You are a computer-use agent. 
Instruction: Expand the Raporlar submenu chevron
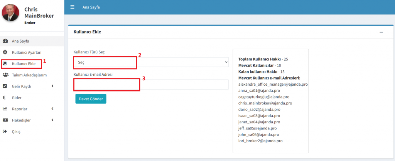click(x=52, y=109)
